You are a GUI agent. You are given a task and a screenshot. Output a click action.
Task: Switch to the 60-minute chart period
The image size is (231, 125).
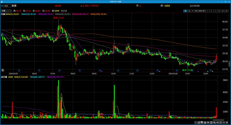(x=226, y=11)
